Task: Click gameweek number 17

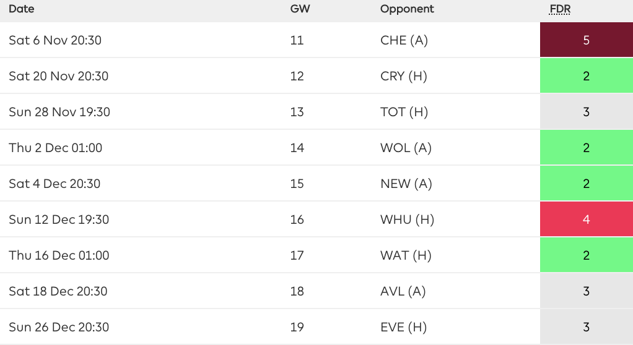Action: 297,255
